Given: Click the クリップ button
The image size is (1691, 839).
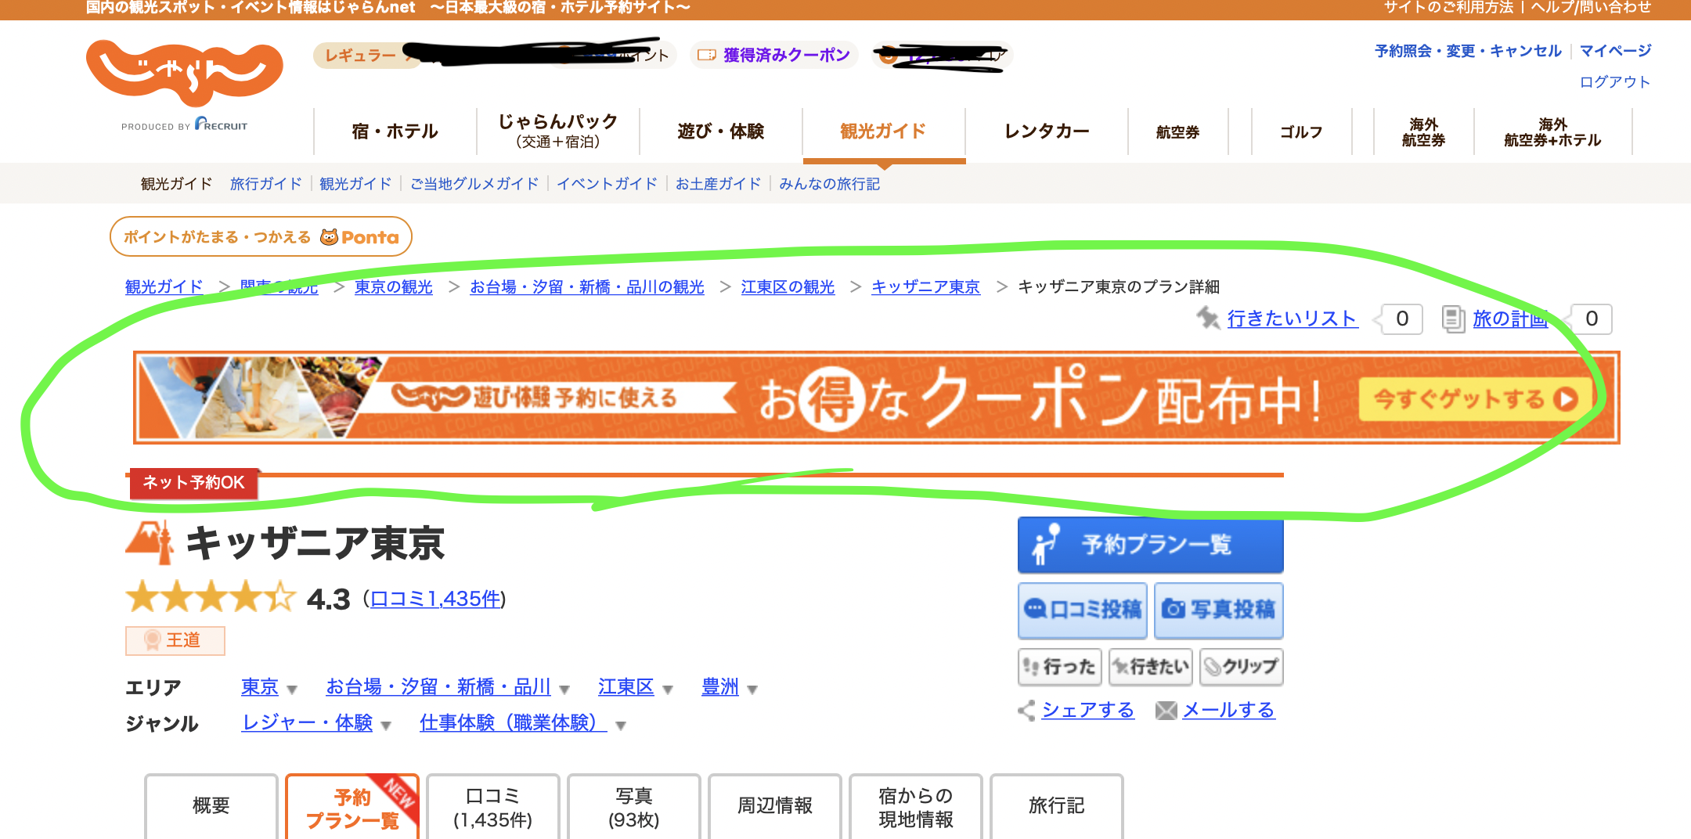Looking at the screenshot, I should [1242, 667].
